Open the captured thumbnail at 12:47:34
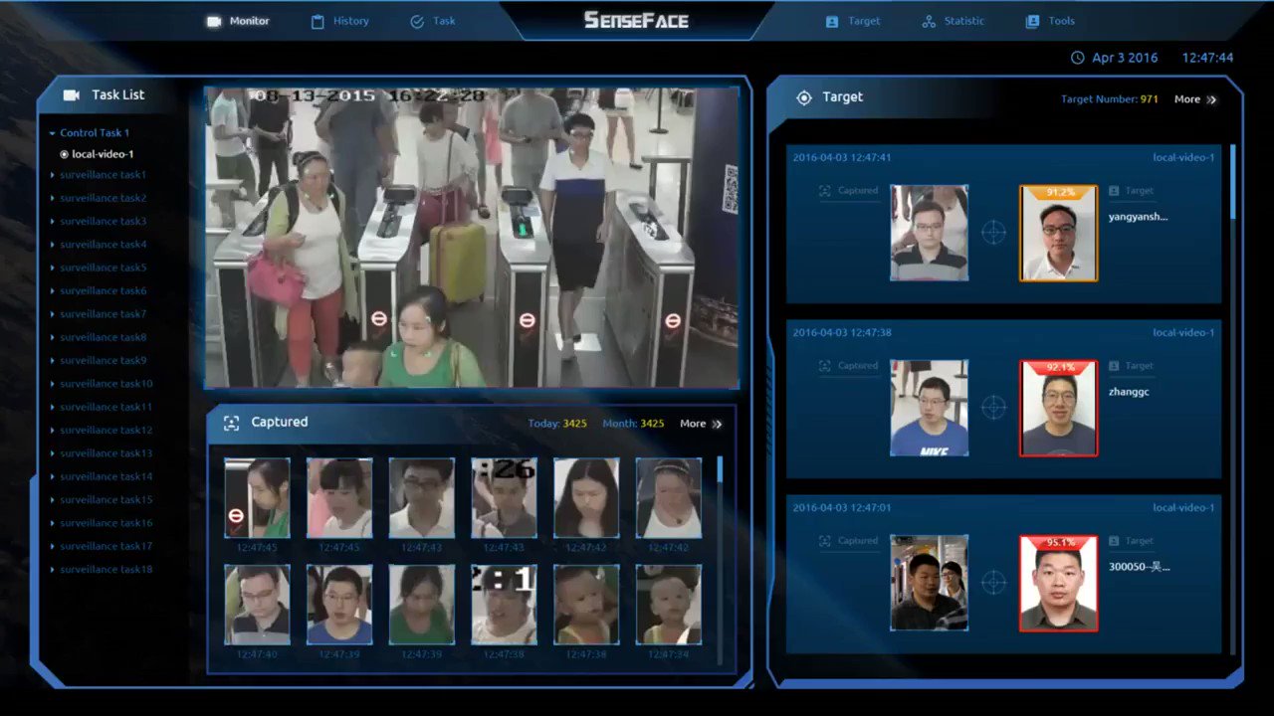The width and height of the screenshot is (1274, 716). [x=669, y=605]
